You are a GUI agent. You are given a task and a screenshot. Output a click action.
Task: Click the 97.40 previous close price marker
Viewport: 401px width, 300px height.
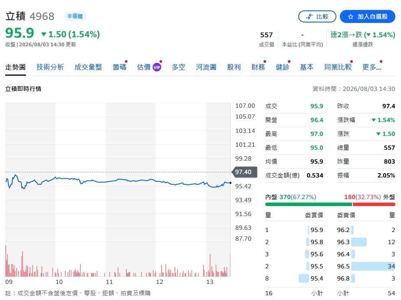[x=244, y=172]
